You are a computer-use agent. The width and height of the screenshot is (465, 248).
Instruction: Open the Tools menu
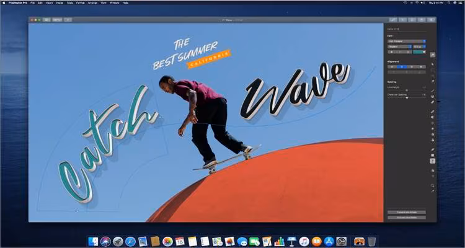tap(69, 2)
